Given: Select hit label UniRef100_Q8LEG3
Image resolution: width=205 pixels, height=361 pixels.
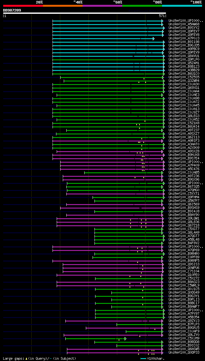Looking at the screenshot, I should pos(184,116).
